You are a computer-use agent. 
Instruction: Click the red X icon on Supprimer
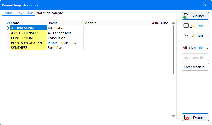coord(186,26)
